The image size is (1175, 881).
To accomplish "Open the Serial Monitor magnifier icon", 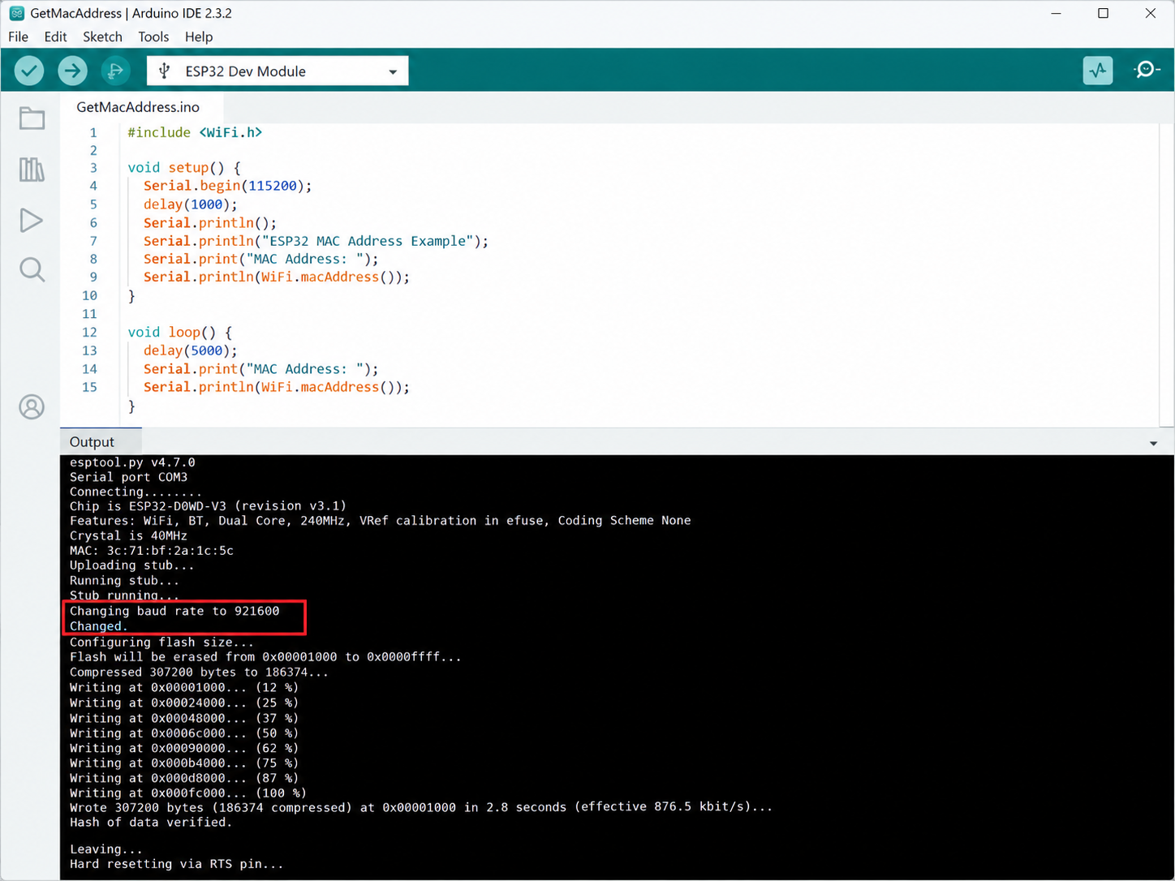I will (x=1146, y=71).
